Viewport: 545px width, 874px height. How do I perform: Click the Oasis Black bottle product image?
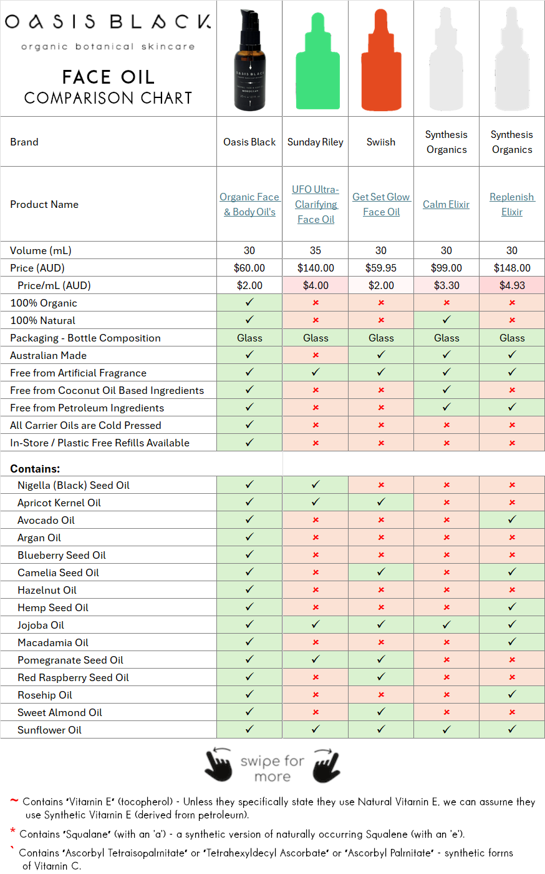[250, 59]
